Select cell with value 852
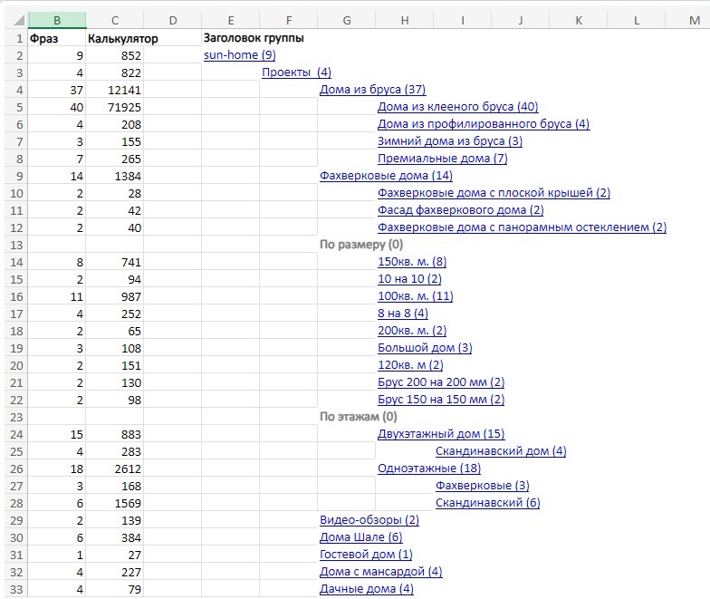Screen dimensions: 710x599 pos(115,55)
